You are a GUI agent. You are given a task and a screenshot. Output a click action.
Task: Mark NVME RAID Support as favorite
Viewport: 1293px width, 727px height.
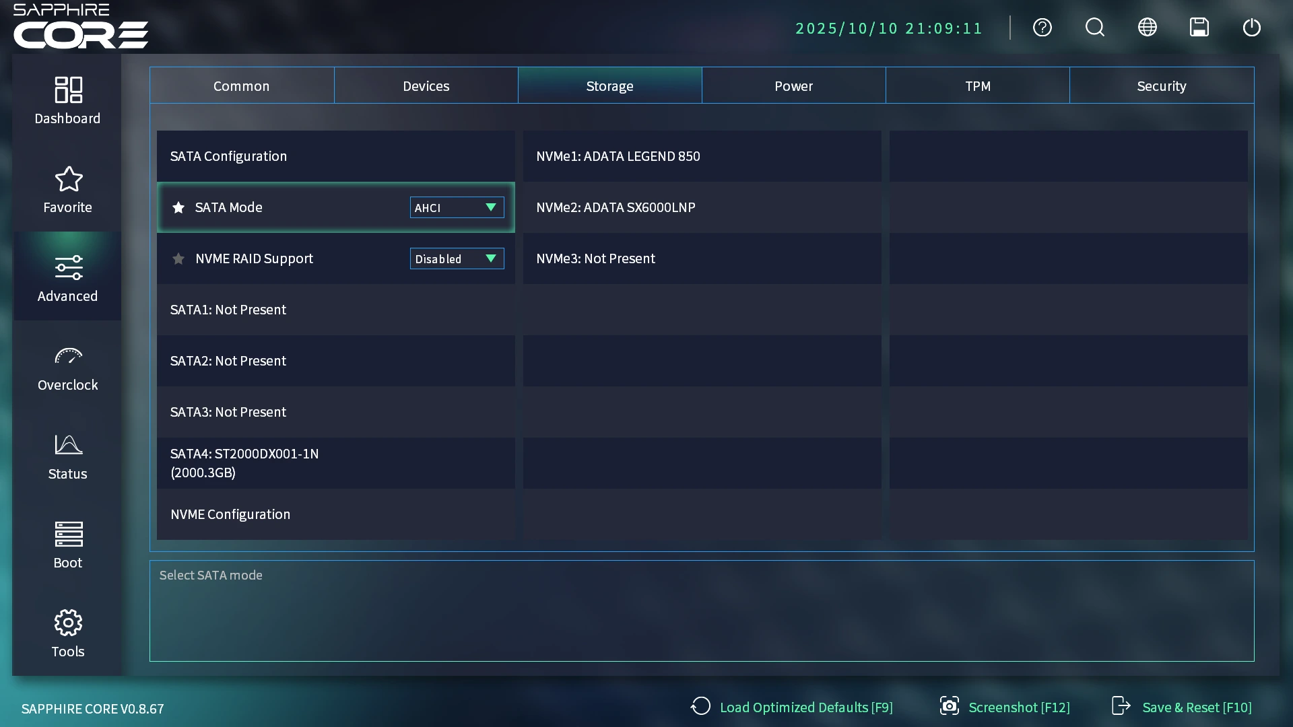point(178,259)
